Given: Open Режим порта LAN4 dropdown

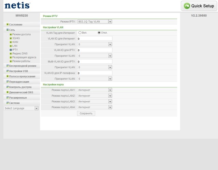Looking at the screenshot, I should coord(95,107).
